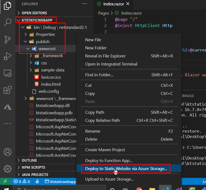Click Pages in the breadcrumb

tap(104, 13)
